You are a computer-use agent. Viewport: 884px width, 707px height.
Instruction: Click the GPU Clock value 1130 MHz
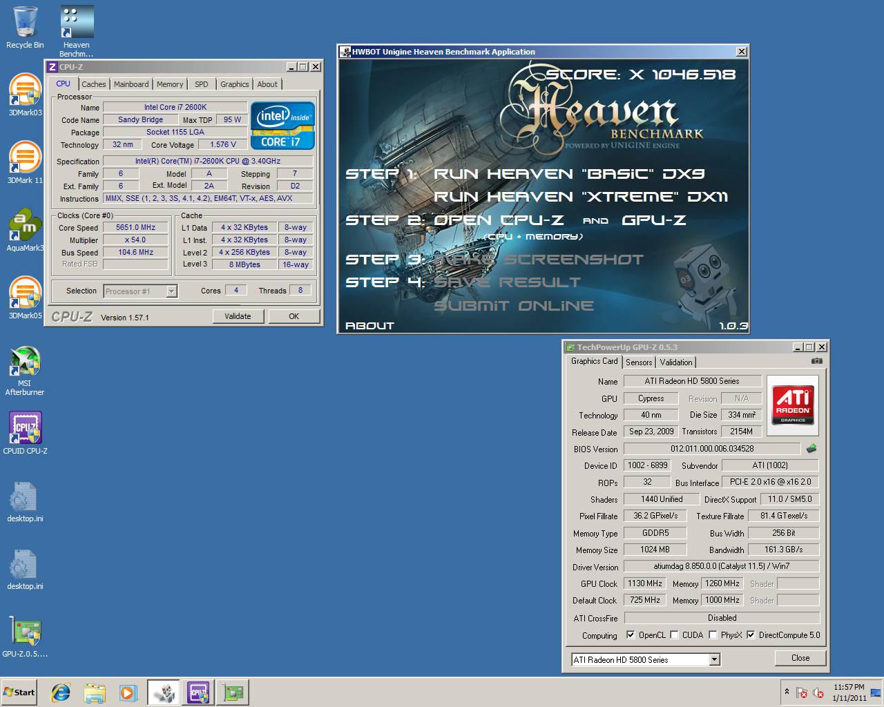[645, 583]
